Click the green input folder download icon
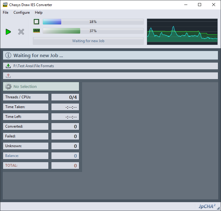Screen dimensions: 221x211 coord(8,66)
